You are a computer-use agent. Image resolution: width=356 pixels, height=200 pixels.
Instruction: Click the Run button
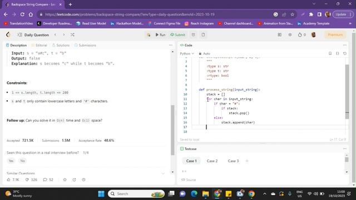[x=160, y=34]
